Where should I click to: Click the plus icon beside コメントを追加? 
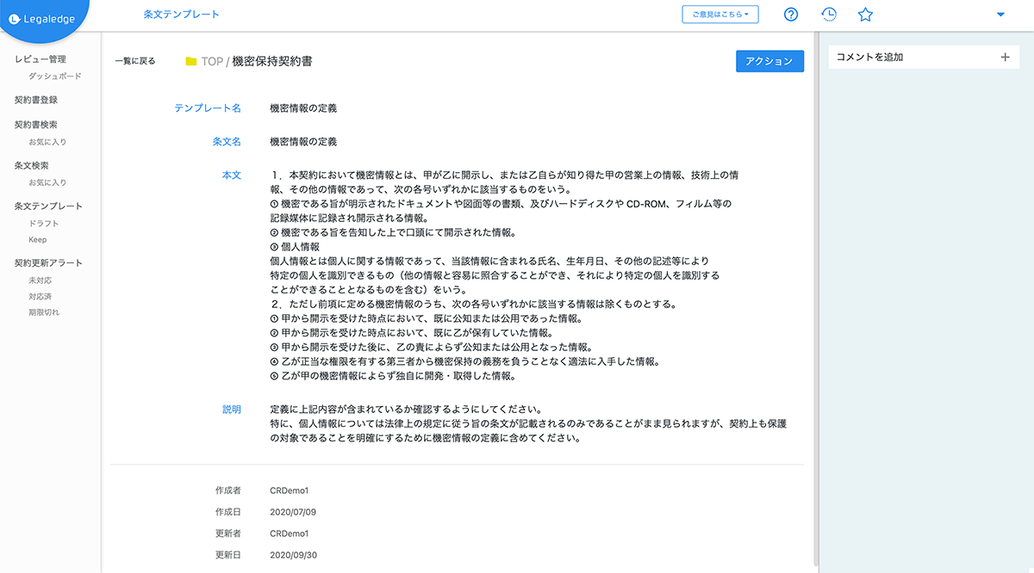click(1005, 58)
